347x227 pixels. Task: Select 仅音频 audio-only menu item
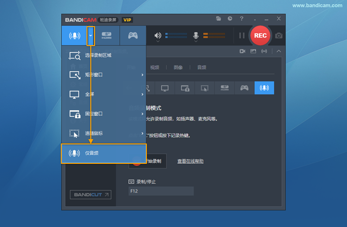coord(104,153)
